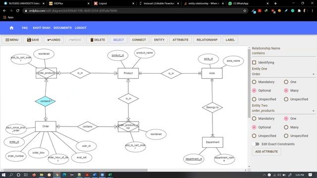The height and width of the screenshot is (178, 317).
Task: Open a new browser tab
Action: point(275,3)
